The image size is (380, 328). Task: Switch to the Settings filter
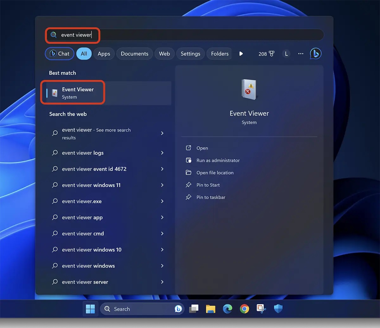coord(190,54)
